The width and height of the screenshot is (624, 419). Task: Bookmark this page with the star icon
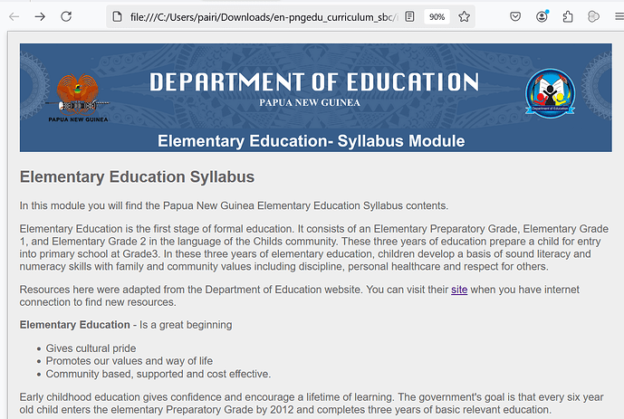point(464,16)
